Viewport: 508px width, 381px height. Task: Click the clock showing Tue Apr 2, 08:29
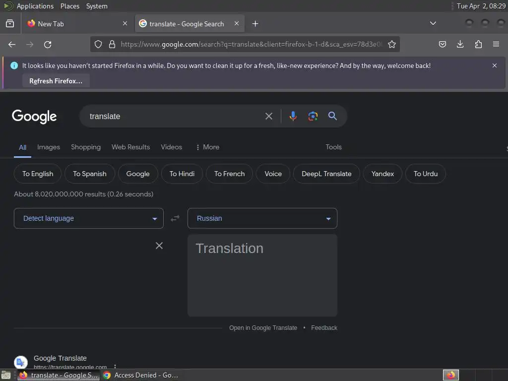(481, 6)
